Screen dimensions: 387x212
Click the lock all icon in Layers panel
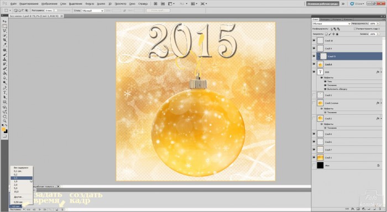[337, 34]
